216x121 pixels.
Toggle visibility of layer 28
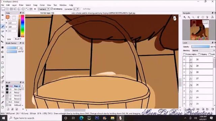pos(184,72)
